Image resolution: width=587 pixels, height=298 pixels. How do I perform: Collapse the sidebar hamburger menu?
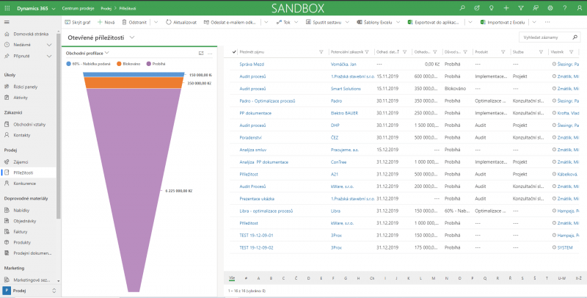(x=7, y=22)
